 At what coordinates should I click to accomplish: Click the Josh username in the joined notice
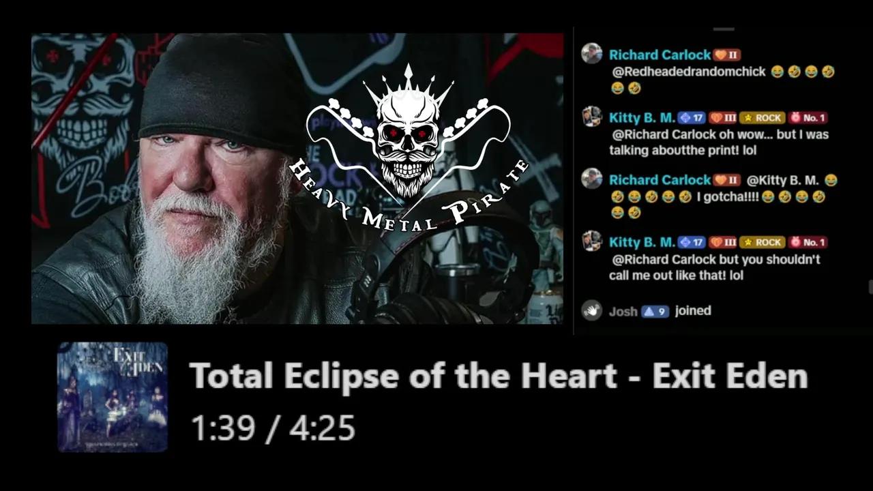click(x=623, y=312)
